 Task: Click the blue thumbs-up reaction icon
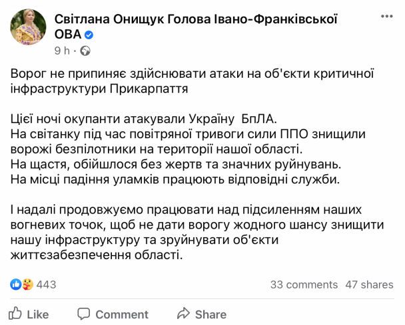[16, 284]
